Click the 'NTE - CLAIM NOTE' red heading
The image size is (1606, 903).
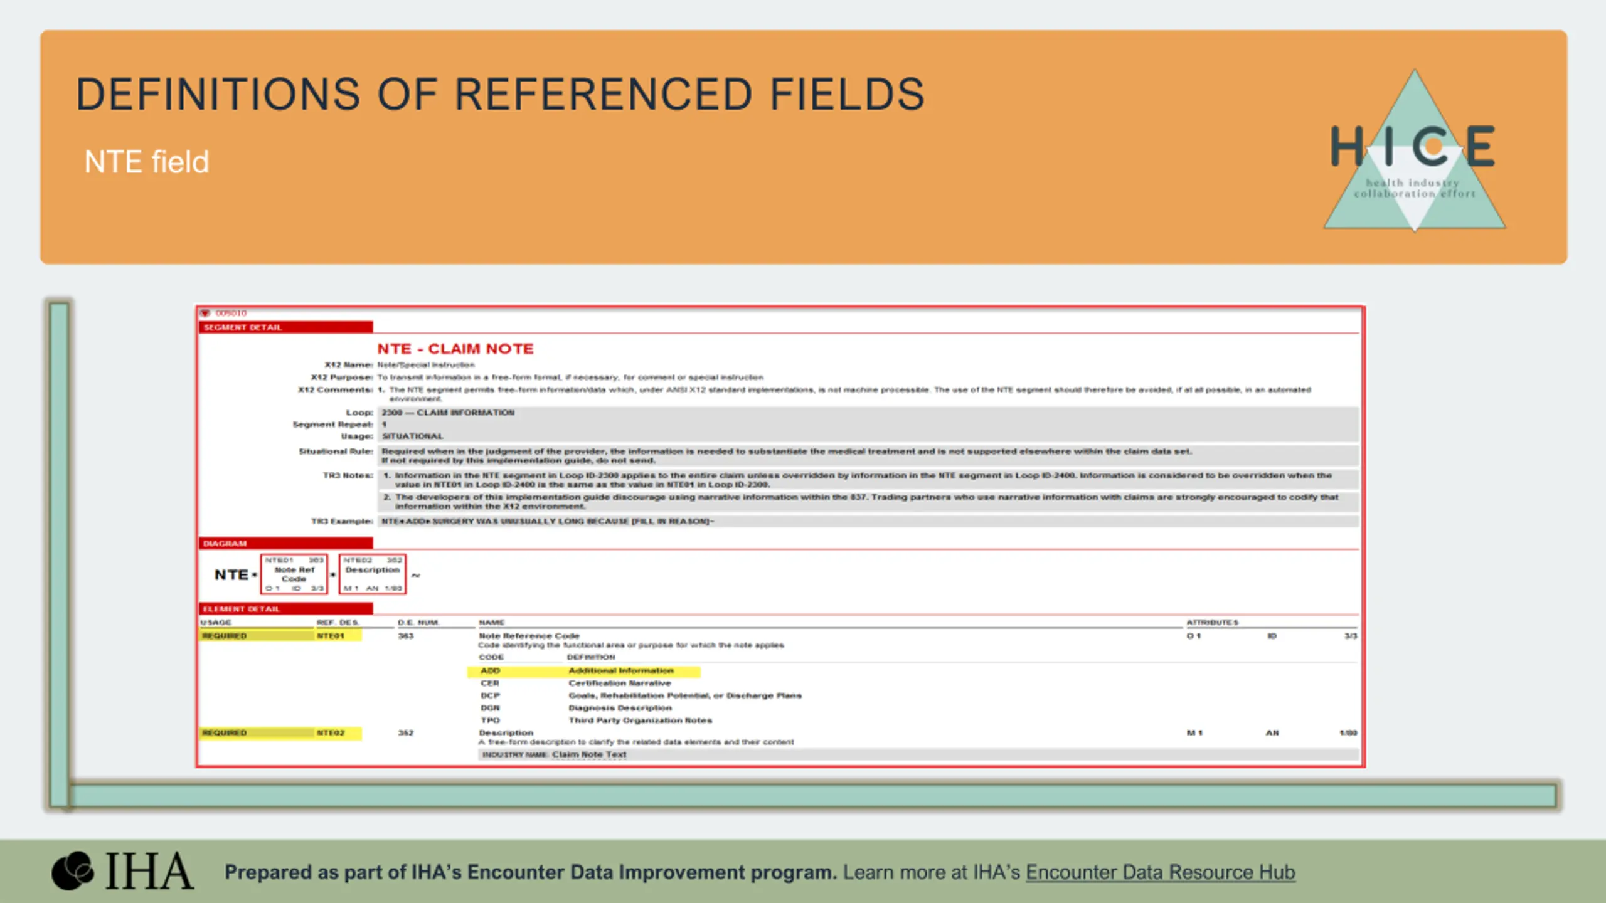455,349
